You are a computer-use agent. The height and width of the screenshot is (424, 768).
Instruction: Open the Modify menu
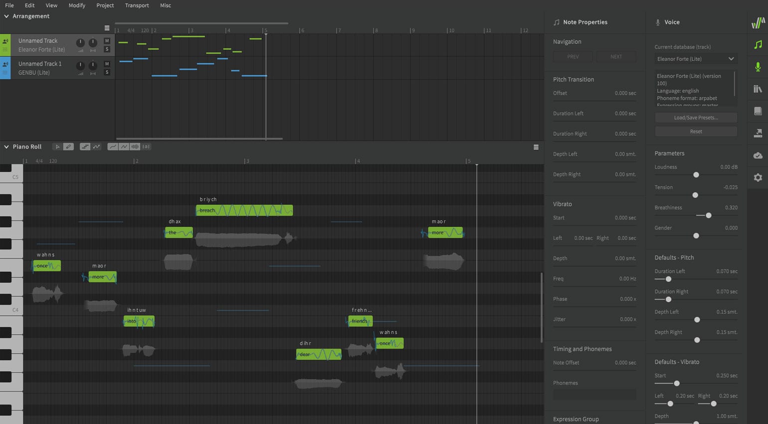coord(77,5)
